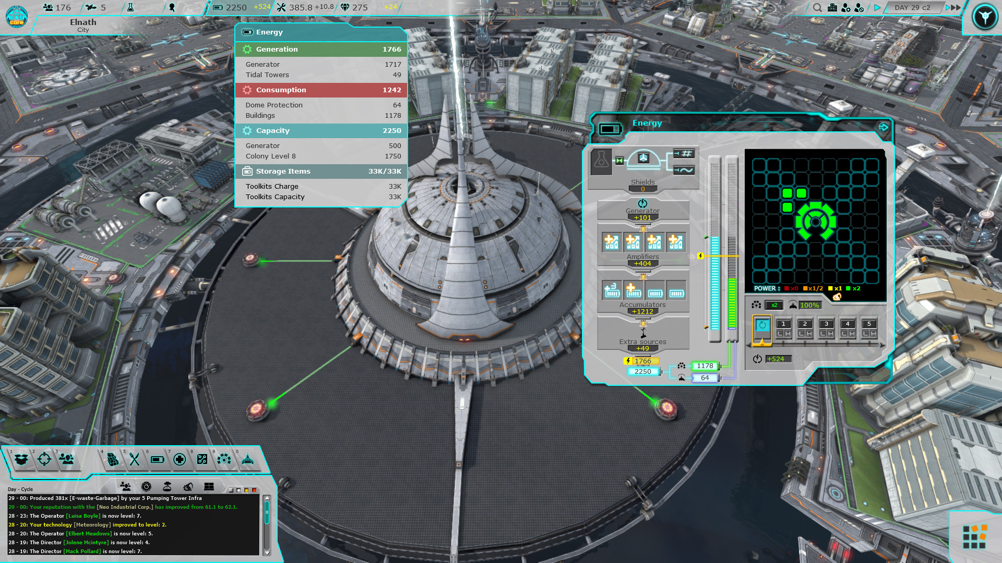Select the food icon in hotbar slot 5
This screenshot has width=1002, height=563.
coord(135,459)
